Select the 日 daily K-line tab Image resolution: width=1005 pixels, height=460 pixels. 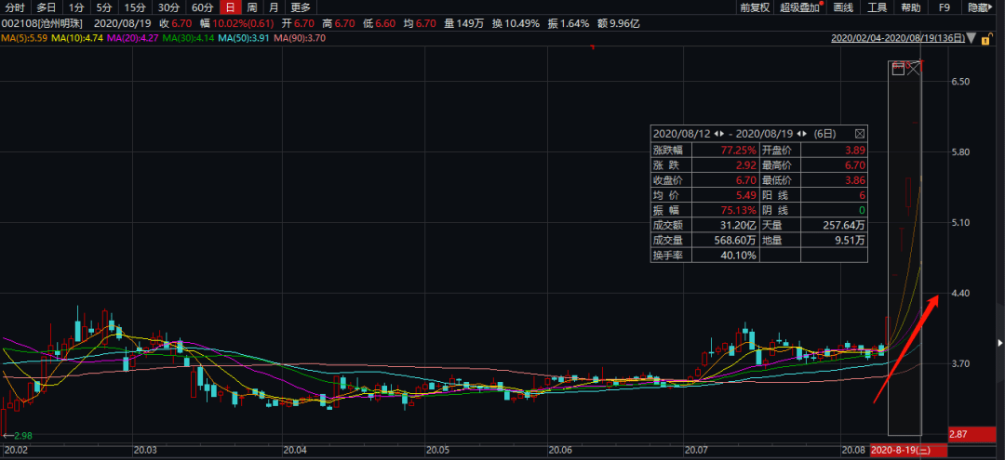point(230,7)
